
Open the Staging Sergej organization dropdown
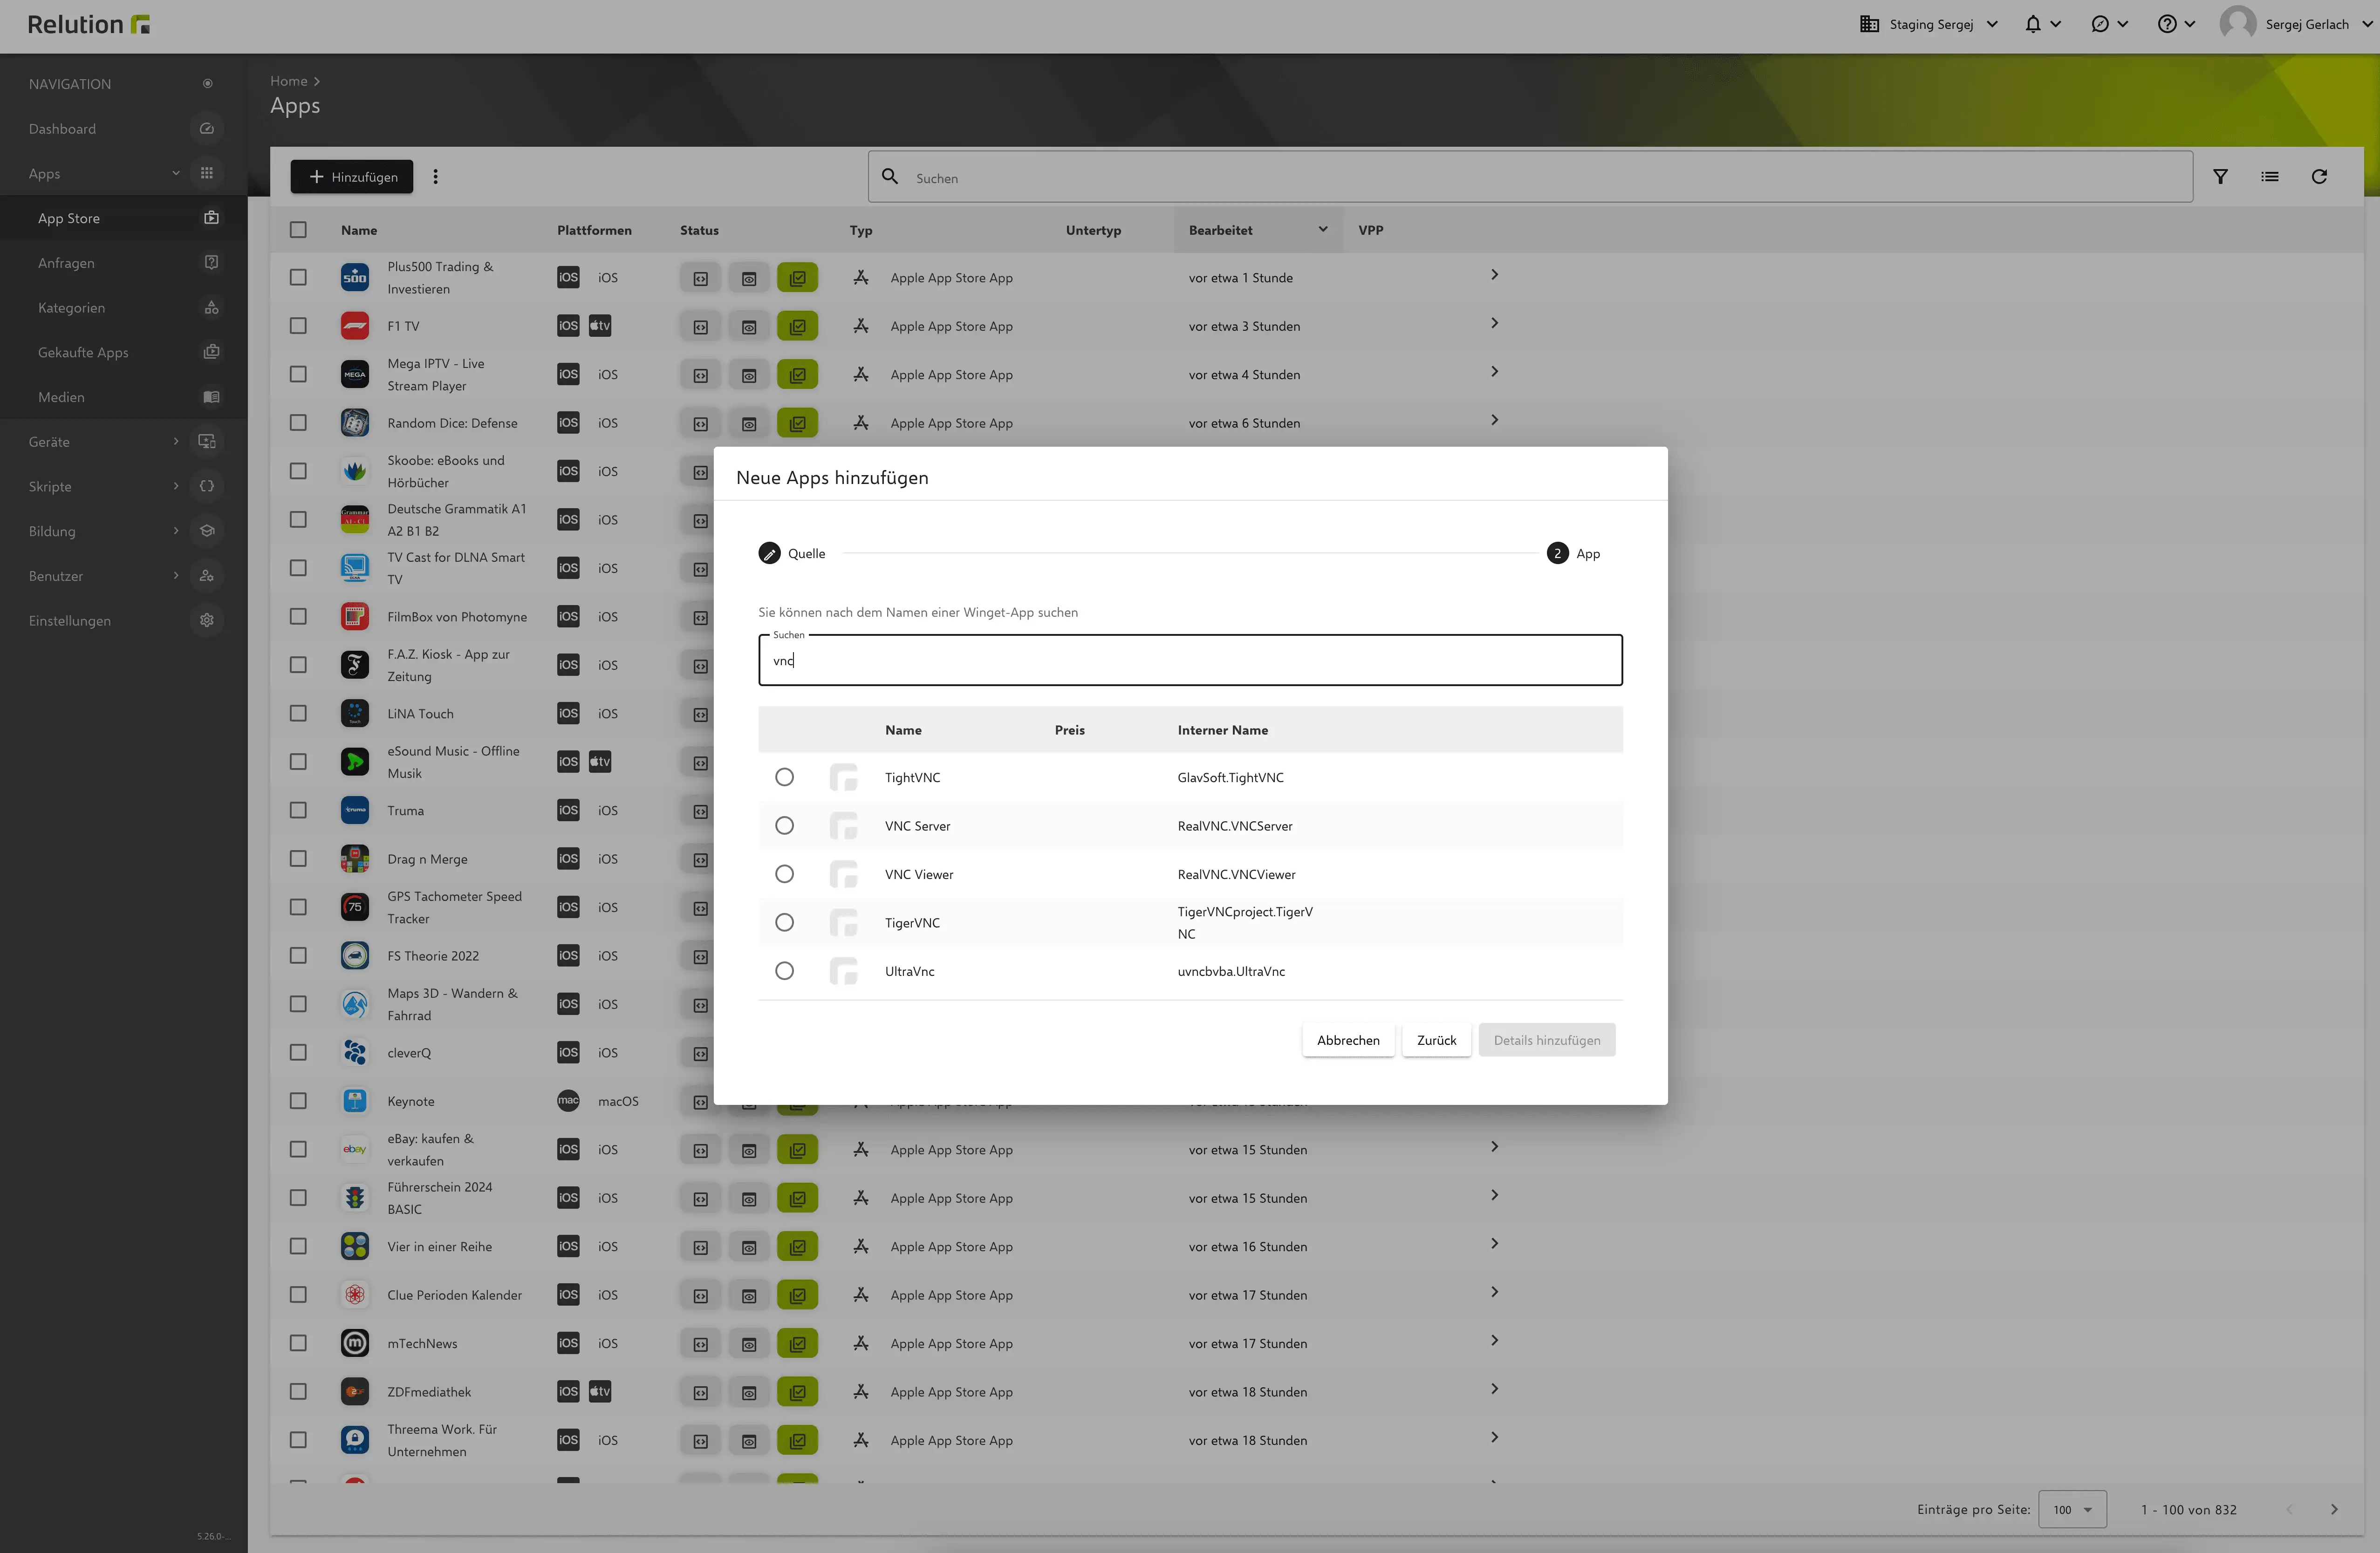click(1929, 24)
